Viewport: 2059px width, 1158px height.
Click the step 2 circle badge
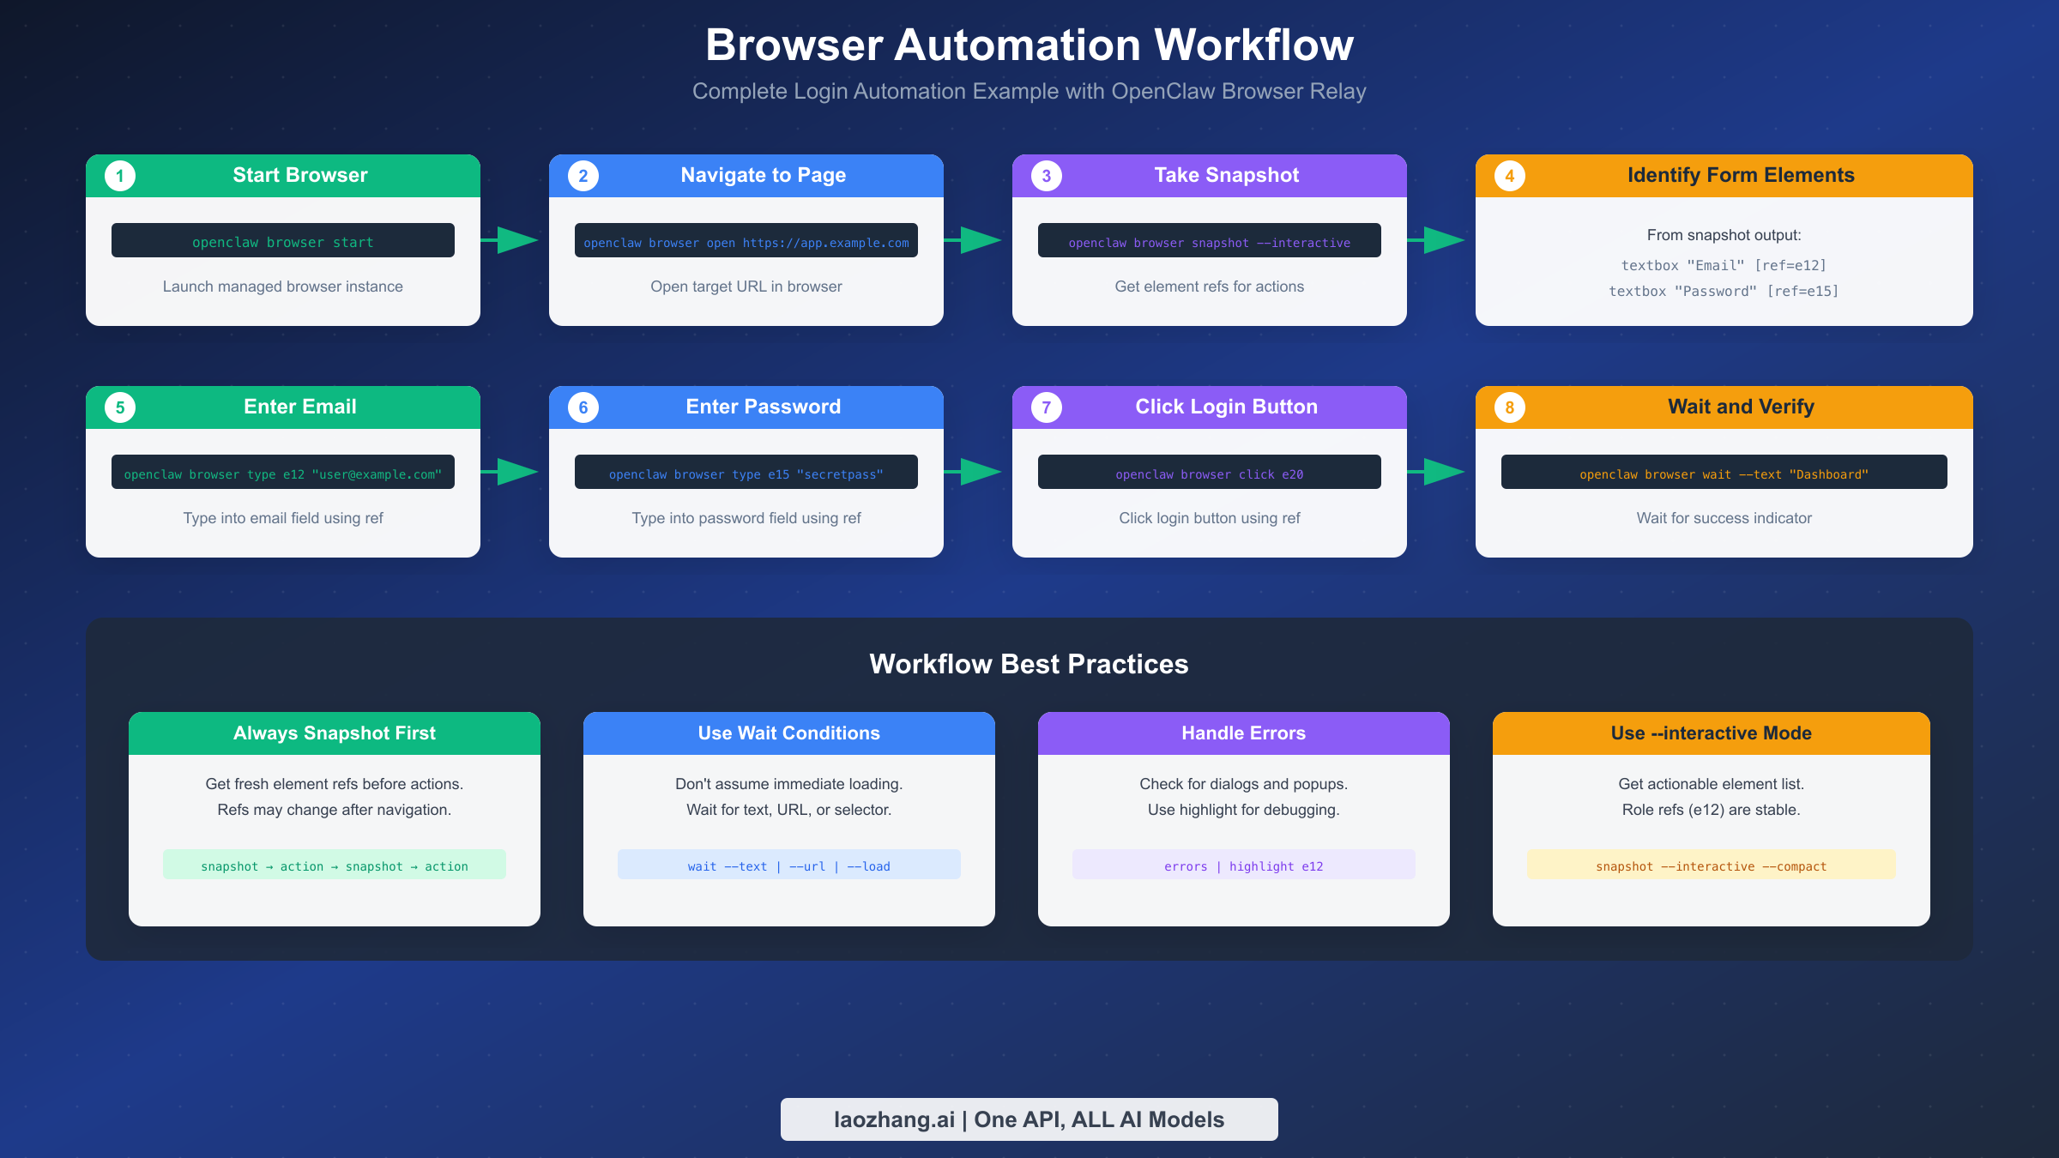tap(583, 175)
